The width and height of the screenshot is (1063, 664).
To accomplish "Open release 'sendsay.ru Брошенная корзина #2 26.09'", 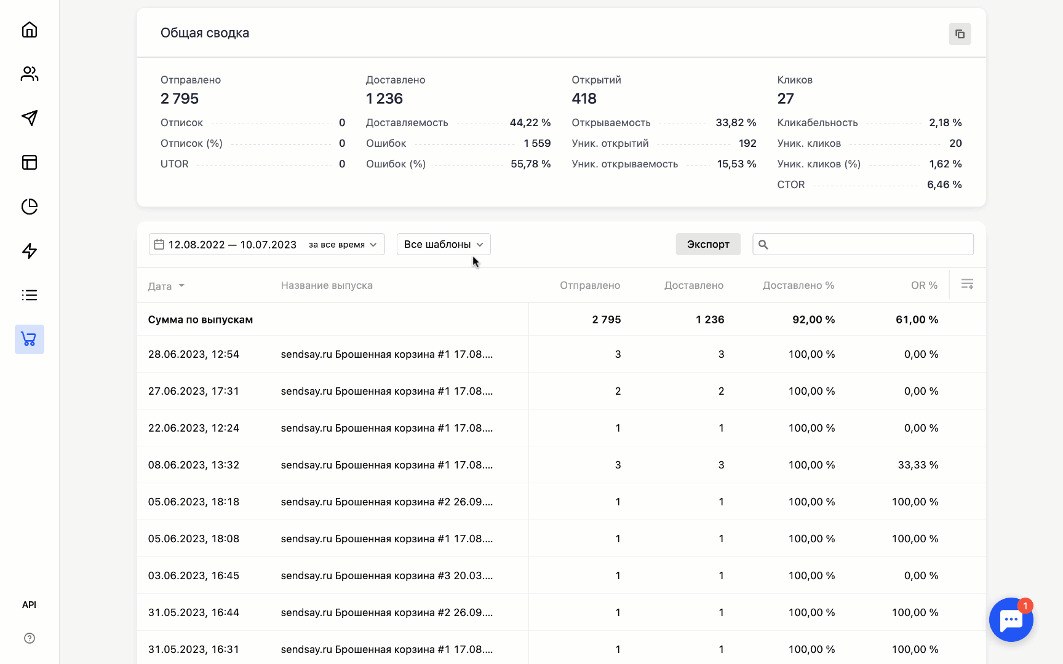I will [386, 502].
